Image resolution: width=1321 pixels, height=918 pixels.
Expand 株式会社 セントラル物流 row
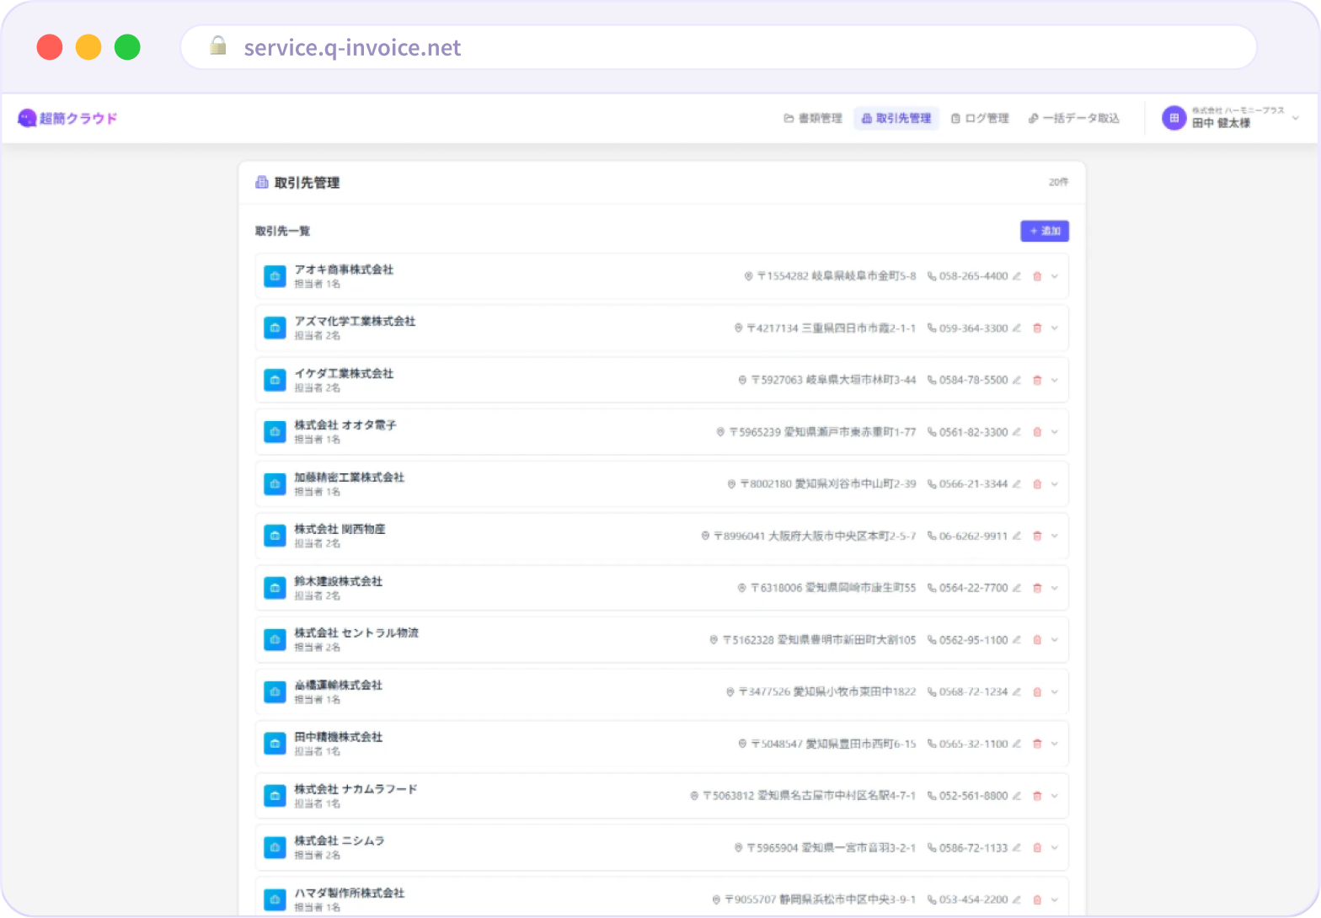[1055, 640]
